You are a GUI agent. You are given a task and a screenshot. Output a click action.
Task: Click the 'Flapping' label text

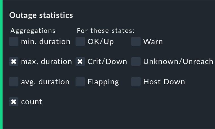click(103, 82)
